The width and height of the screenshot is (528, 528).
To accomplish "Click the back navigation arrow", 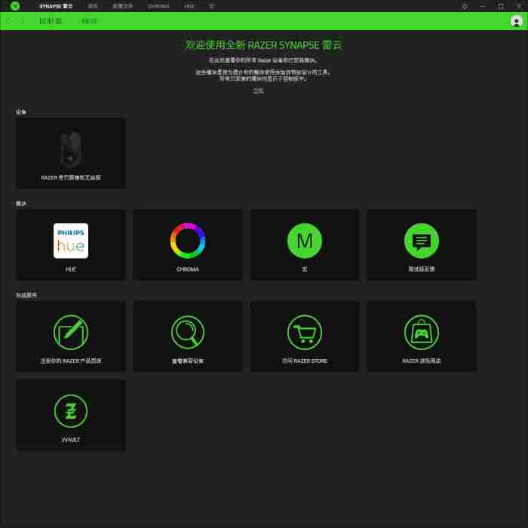I will (9, 21).
